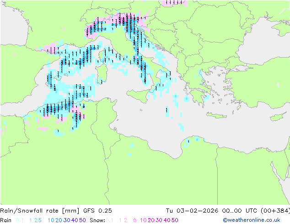Pick the Rain legend value 50

[82, 220]
